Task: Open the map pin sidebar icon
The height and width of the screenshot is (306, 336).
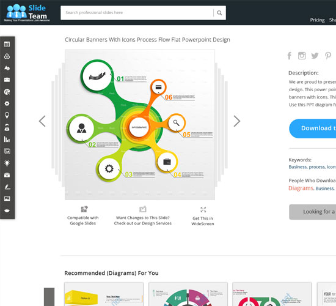Action: (7, 115)
